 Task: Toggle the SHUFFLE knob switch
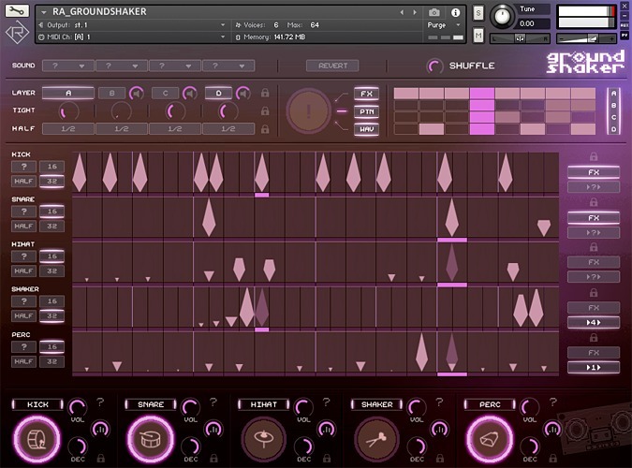click(x=435, y=66)
